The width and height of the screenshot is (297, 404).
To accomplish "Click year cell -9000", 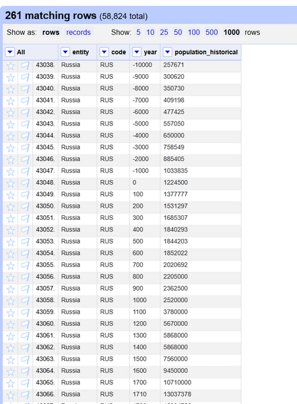I will pos(141,77).
